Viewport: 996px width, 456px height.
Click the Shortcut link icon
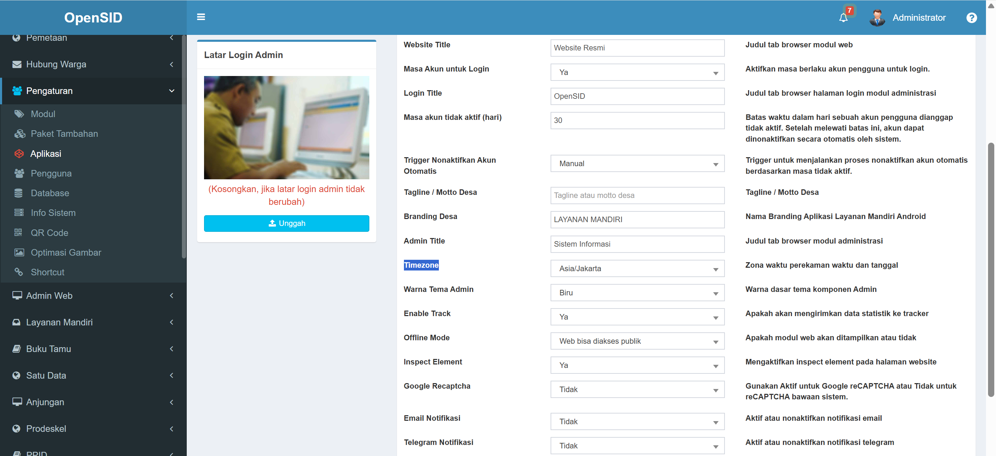19,272
